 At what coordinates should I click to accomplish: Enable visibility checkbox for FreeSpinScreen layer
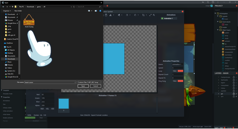(236, 77)
